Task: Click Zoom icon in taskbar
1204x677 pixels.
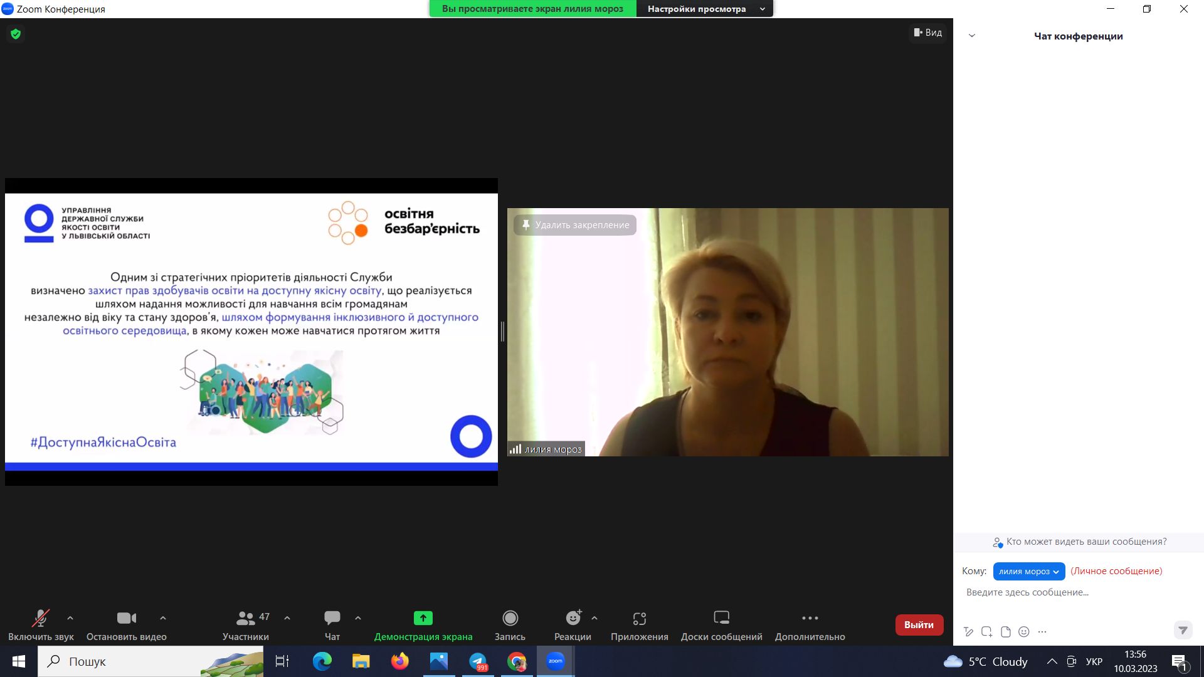Action: 556,661
